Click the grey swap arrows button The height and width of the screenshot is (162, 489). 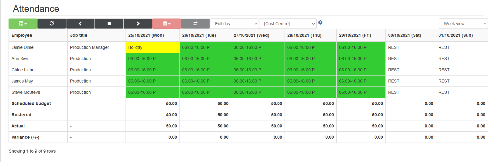195,24
